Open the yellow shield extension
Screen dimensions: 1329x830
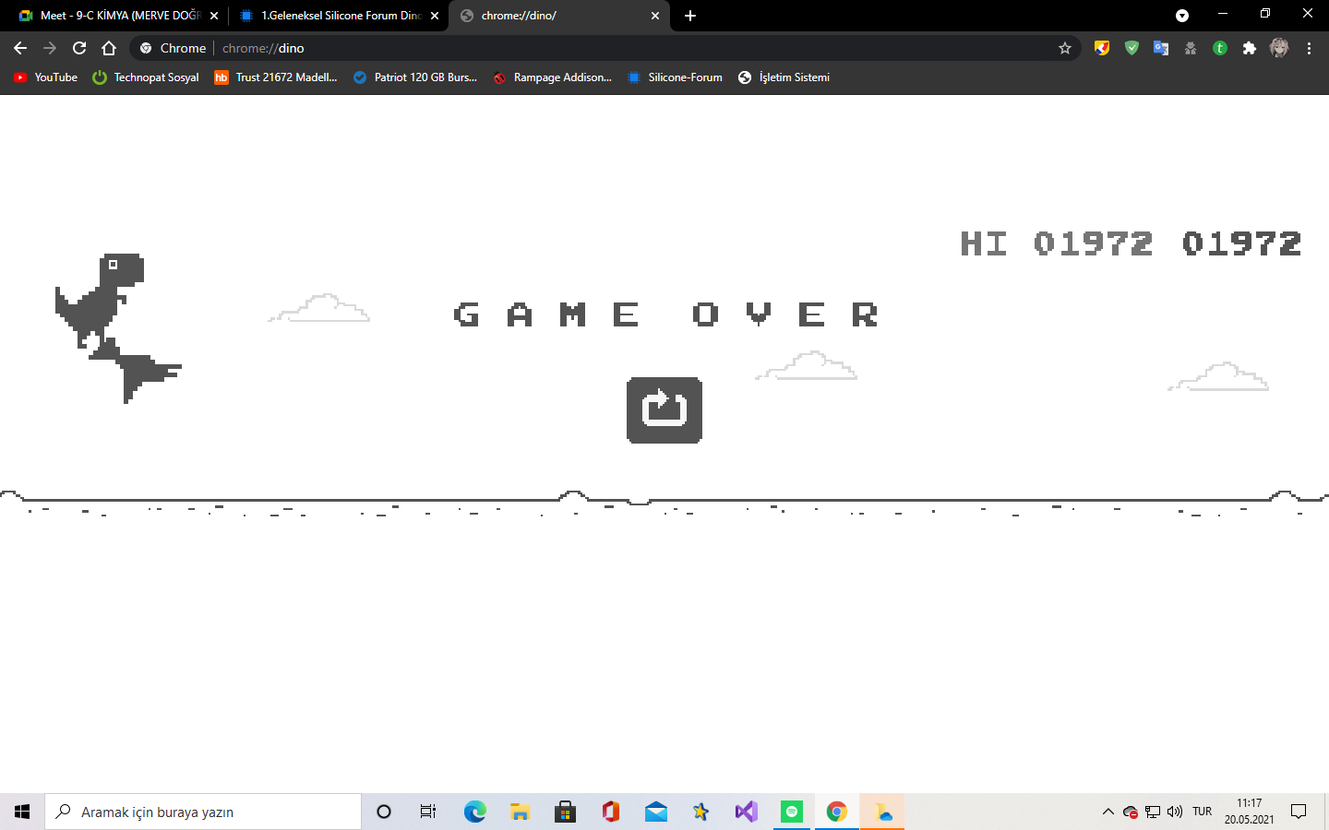[x=1102, y=48]
